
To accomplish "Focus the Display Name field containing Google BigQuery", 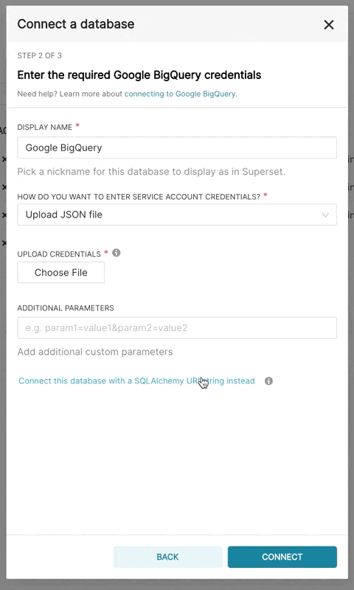I will pyautogui.click(x=177, y=147).
